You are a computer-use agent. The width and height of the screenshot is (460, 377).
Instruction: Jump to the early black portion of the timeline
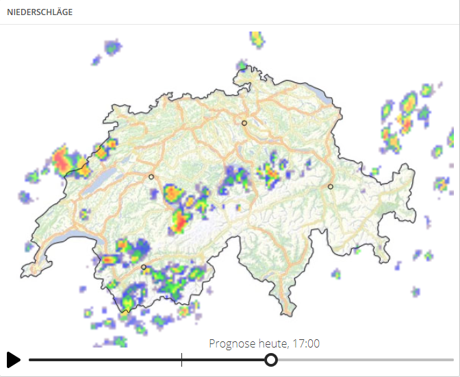coord(105,360)
